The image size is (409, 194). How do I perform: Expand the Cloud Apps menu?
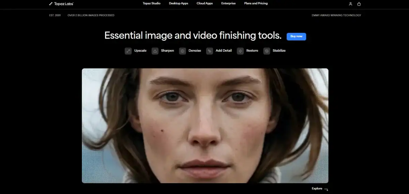[x=205, y=3]
